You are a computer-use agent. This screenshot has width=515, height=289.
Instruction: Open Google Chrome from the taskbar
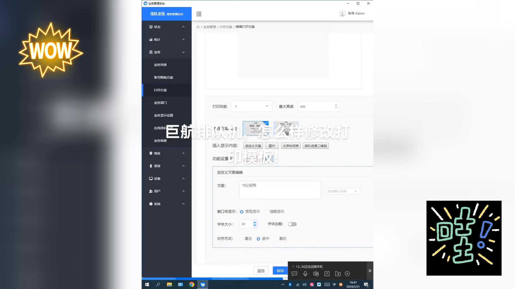192,284
